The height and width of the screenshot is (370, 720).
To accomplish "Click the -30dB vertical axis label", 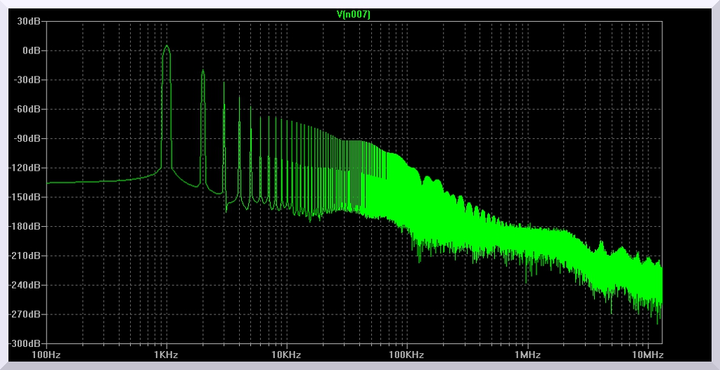I will pyautogui.click(x=27, y=80).
